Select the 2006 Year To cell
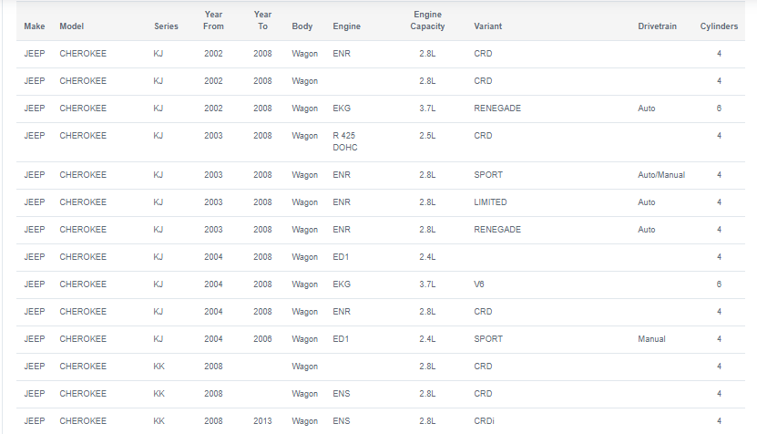Viewport: 757px width, 434px height. click(262, 339)
